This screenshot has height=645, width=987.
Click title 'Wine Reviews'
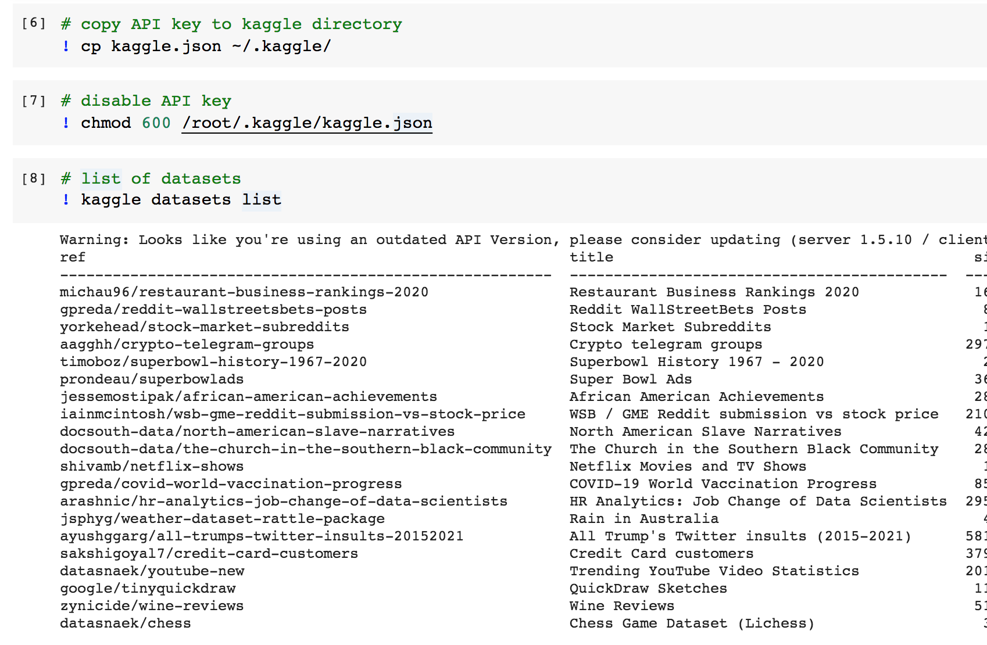point(622,605)
